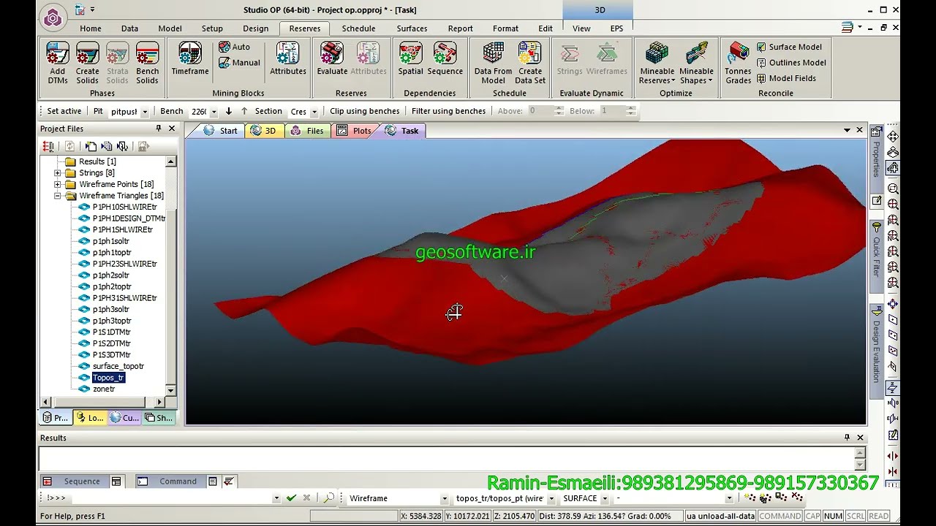Pin the Project Files panel

point(158,129)
